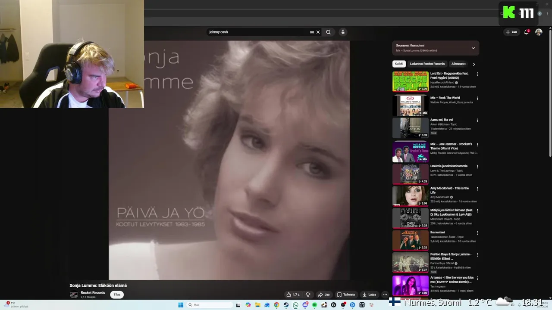
Task: Open the Luo create button
Action: click(511, 32)
